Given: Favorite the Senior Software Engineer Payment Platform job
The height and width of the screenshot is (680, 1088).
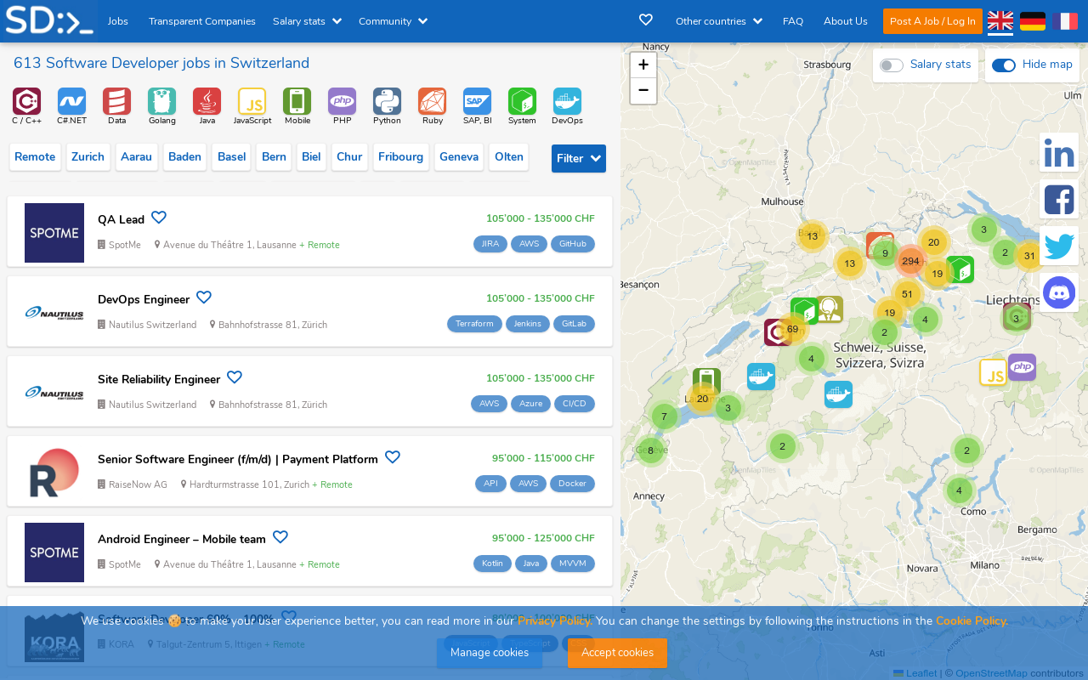Looking at the screenshot, I should (x=393, y=457).
